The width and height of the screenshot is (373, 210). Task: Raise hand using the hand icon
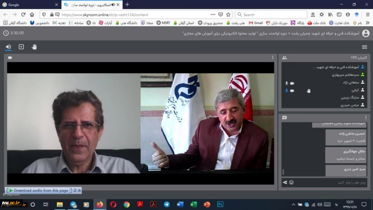34,47
